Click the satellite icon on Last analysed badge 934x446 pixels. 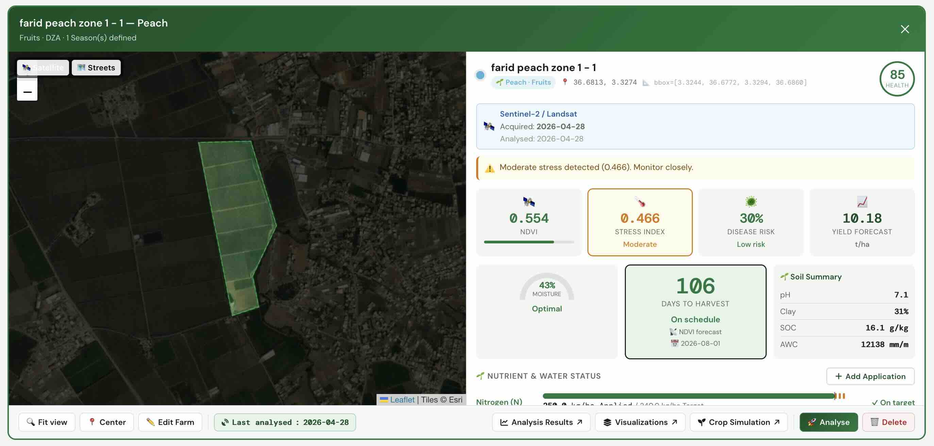click(x=225, y=422)
